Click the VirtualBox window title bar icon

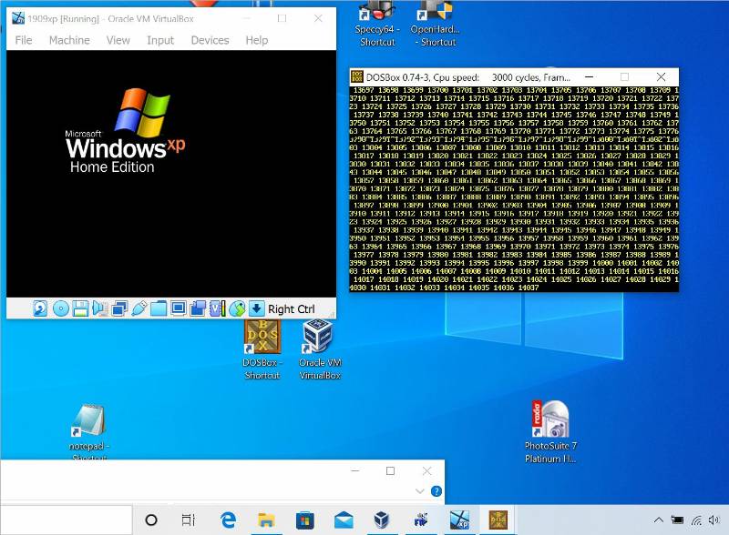(18, 18)
